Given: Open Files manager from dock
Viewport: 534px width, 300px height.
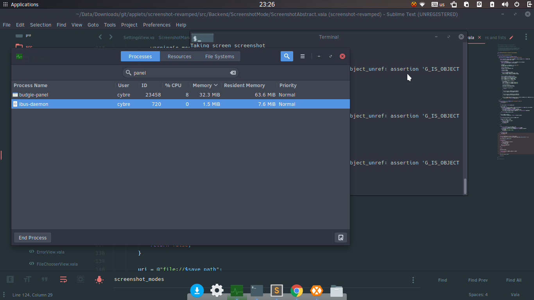Looking at the screenshot, I should point(337,291).
